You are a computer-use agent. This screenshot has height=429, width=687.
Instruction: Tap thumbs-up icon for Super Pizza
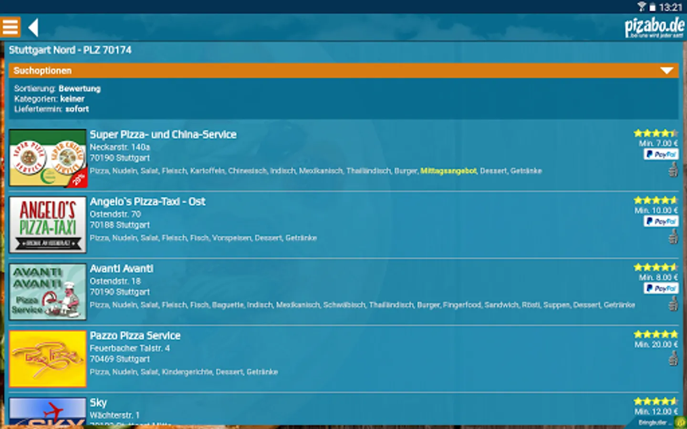pyautogui.click(x=673, y=169)
